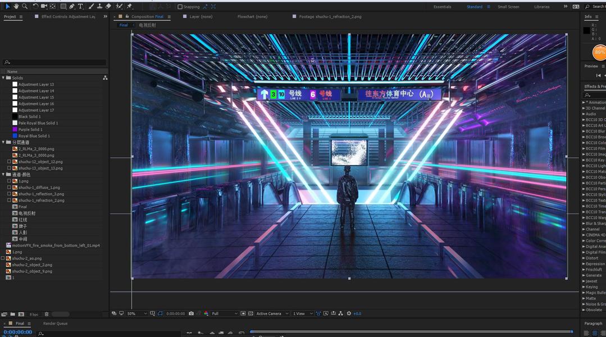Click the Always Preview This View icon
This screenshot has width=606, height=337.
[114, 313]
